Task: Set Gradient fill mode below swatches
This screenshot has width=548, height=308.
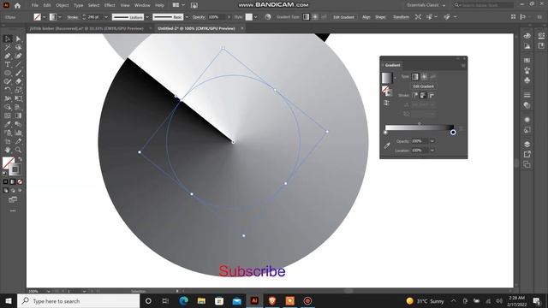Action: (x=13, y=182)
